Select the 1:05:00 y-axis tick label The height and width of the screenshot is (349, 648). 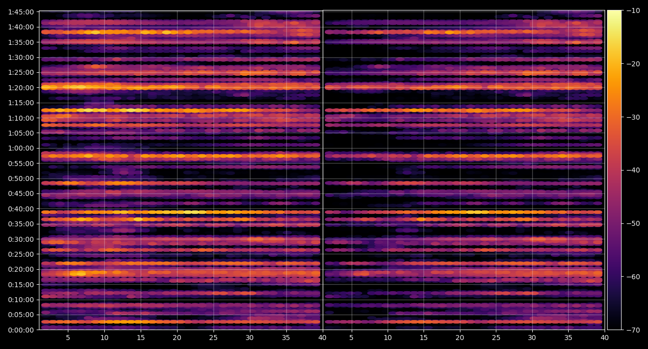[x=21, y=133]
